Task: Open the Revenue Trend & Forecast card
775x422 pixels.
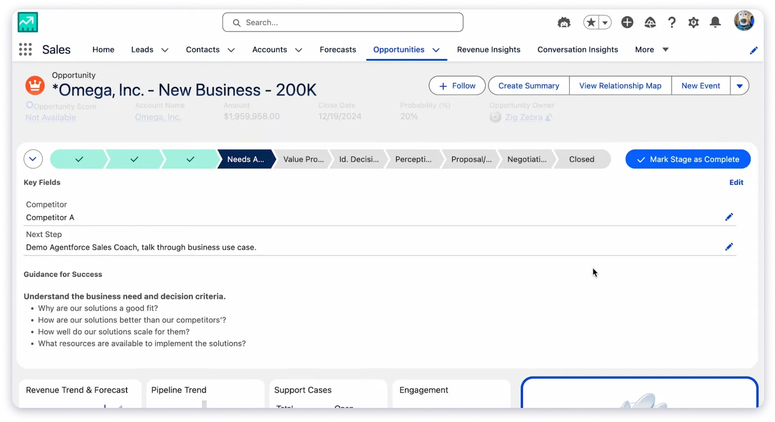Action: click(80, 394)
